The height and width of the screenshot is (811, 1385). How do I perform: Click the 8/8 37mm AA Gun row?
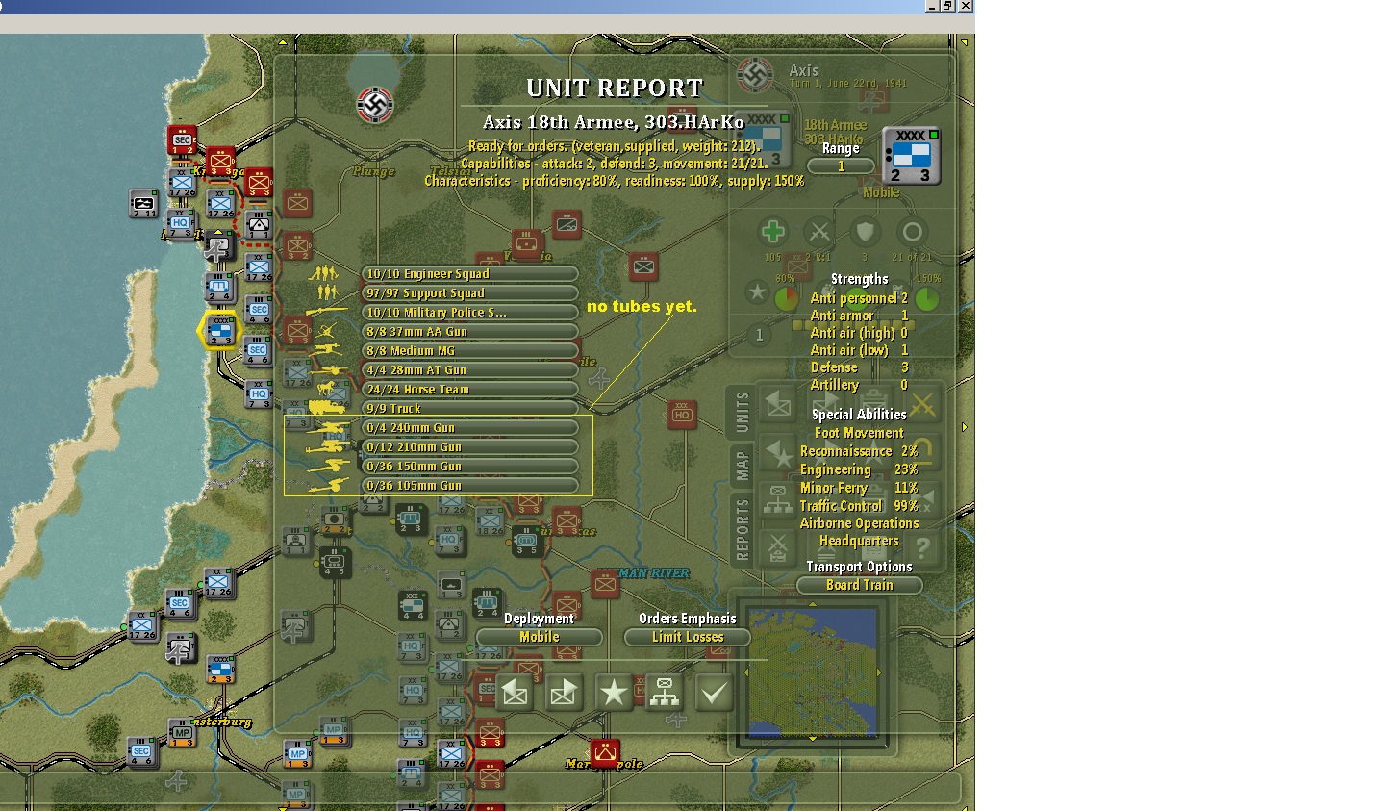click(470, 332)
